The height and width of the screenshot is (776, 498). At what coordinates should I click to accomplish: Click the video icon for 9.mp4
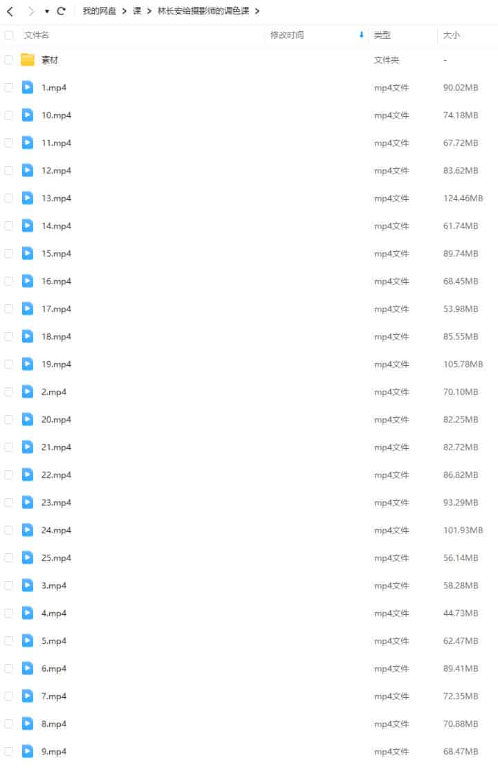coord(28,751)
